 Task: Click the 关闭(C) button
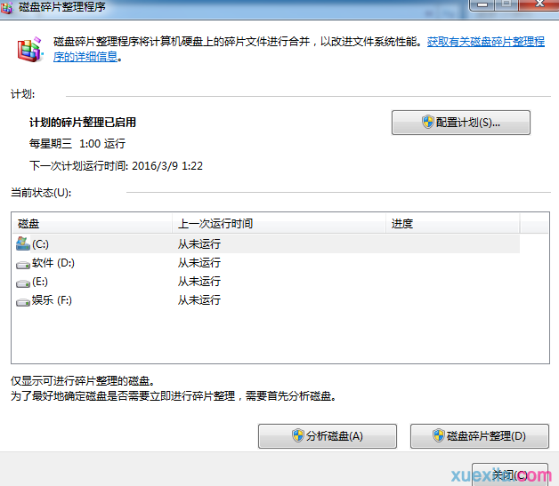pos(510,475)
